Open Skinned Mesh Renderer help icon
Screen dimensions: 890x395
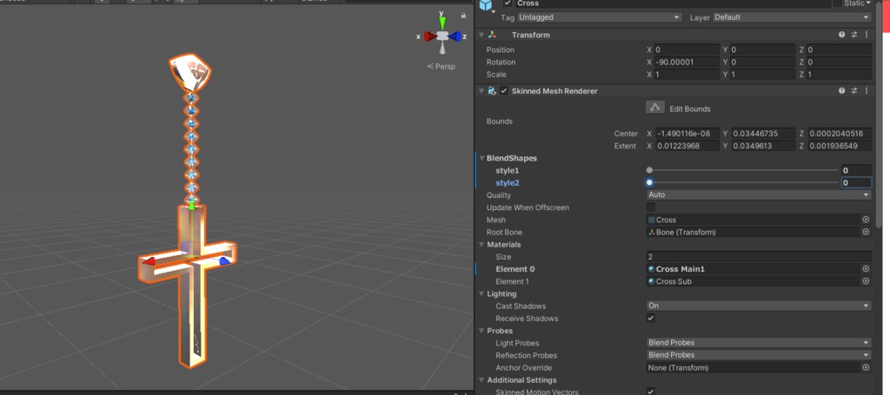click(841, 90)
